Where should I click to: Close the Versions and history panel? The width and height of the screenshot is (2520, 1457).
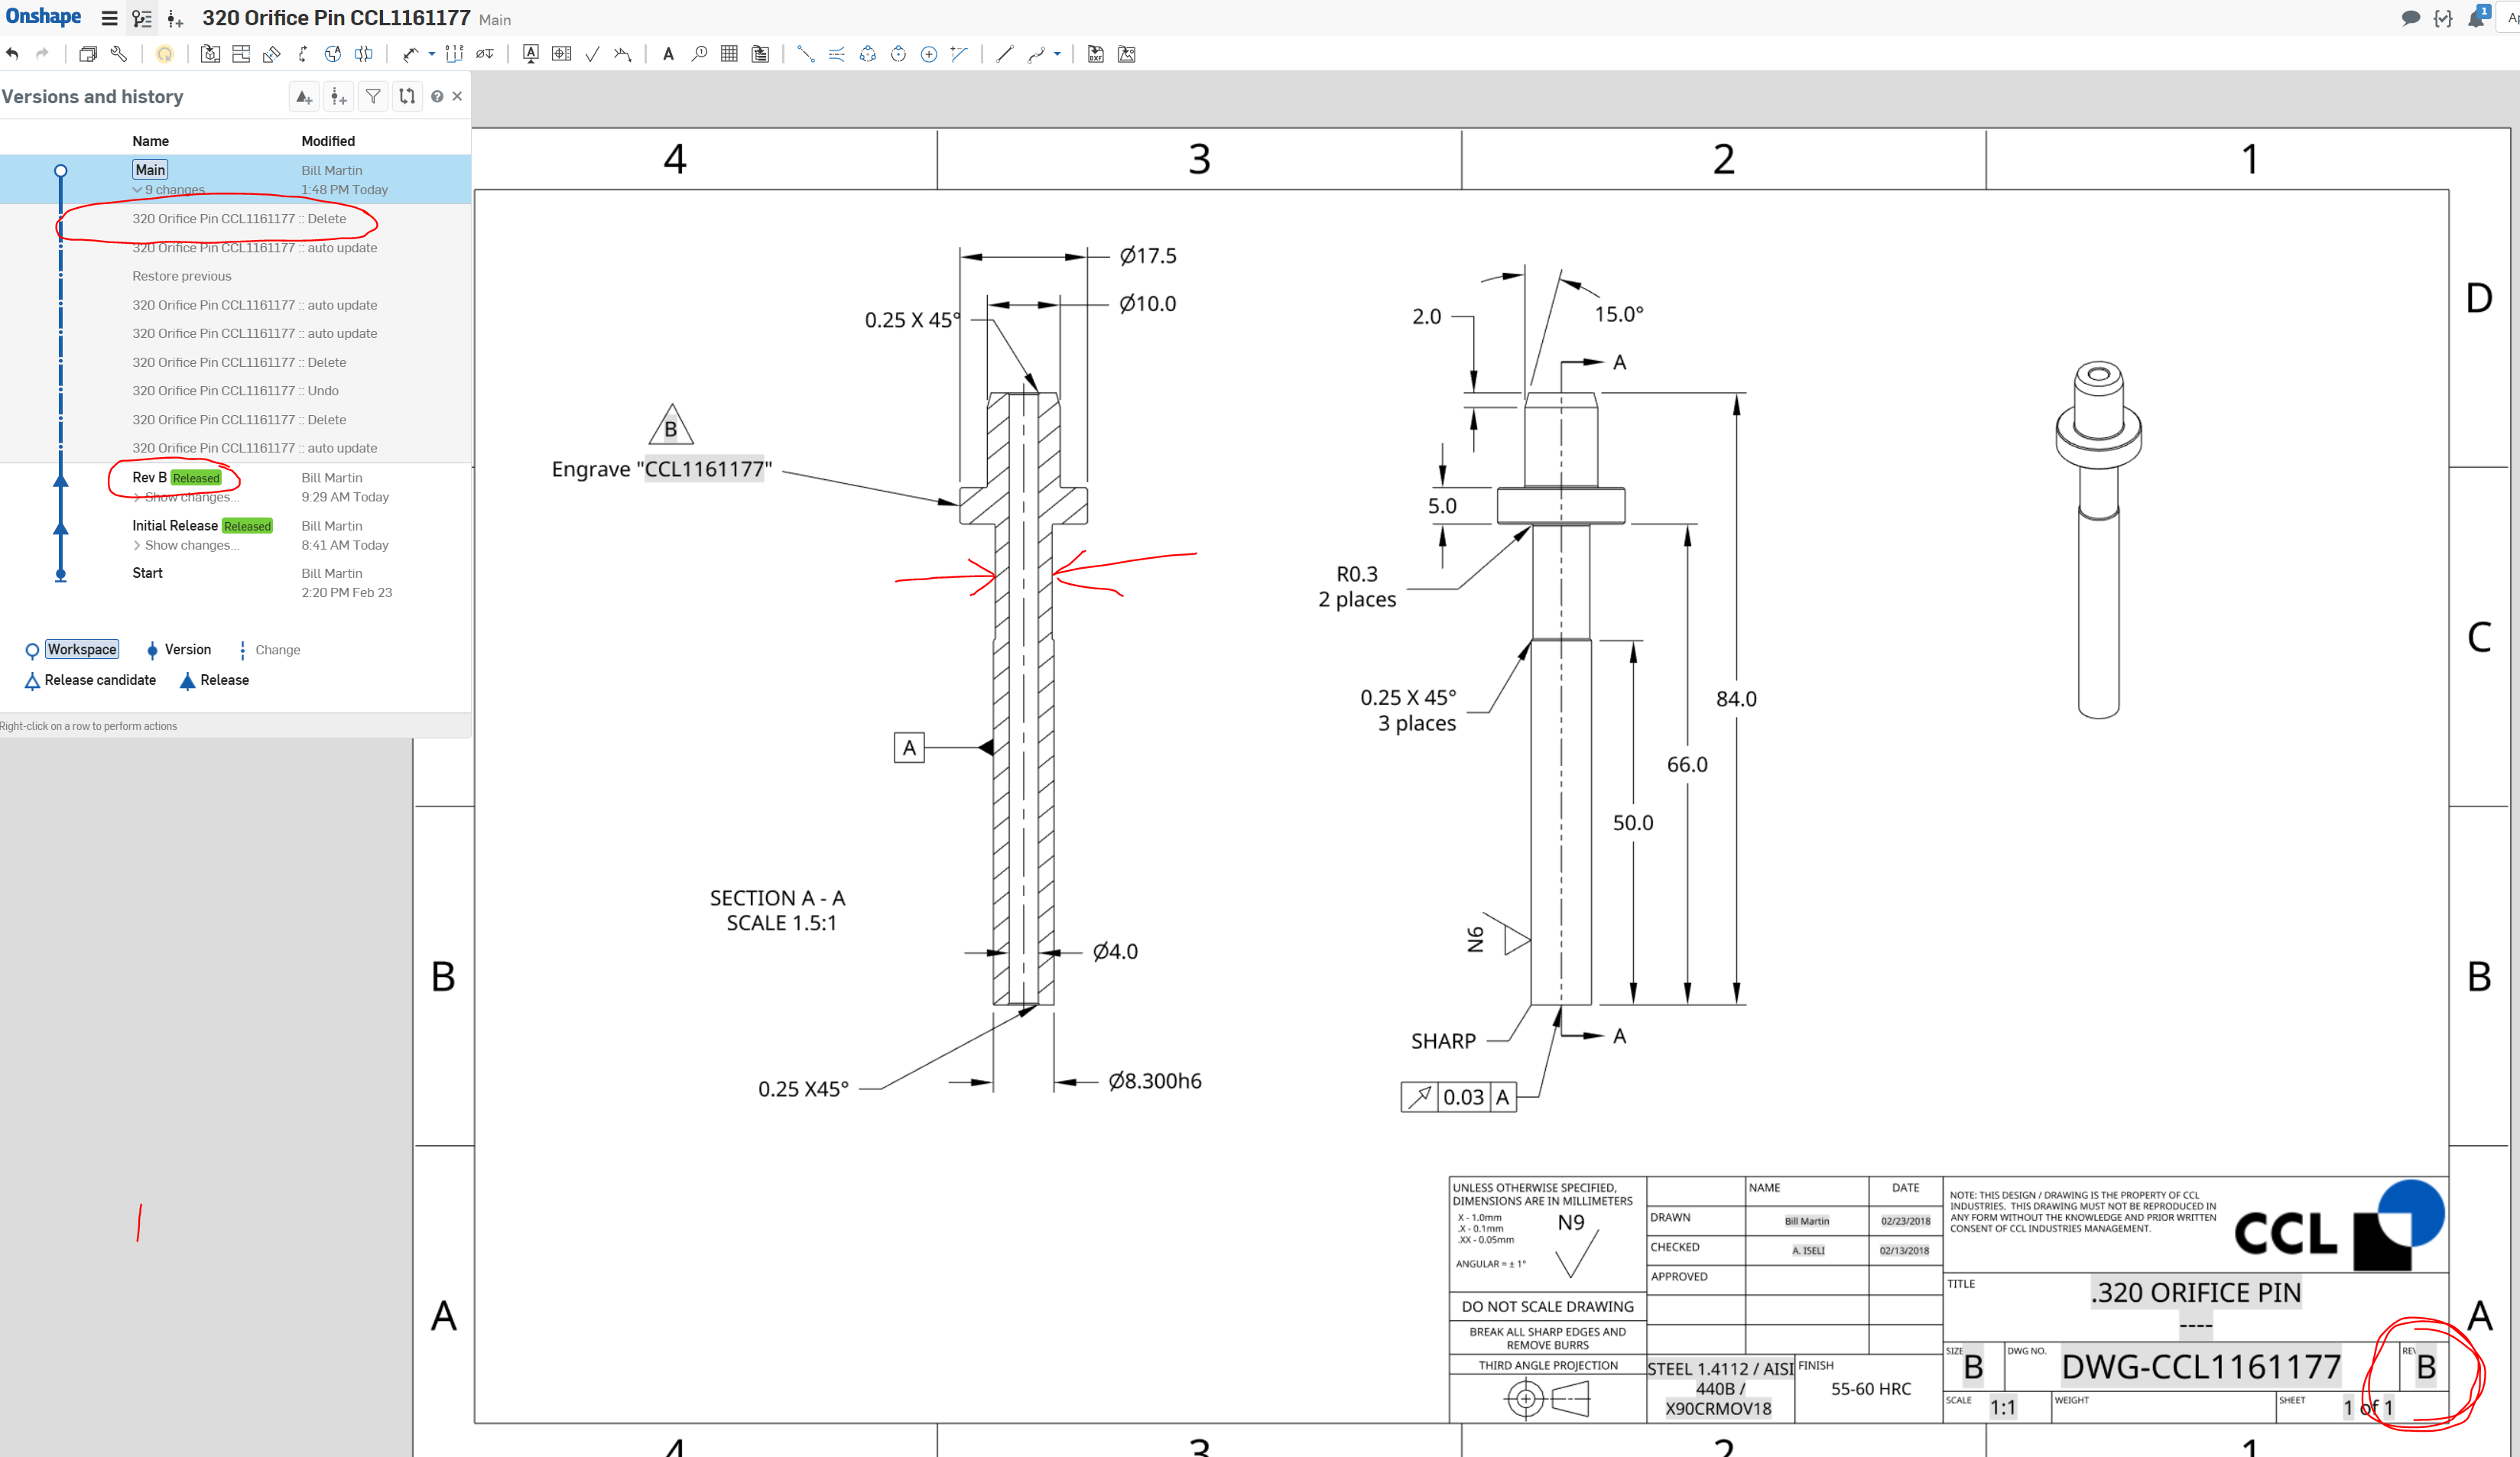[x=457, y=96]
